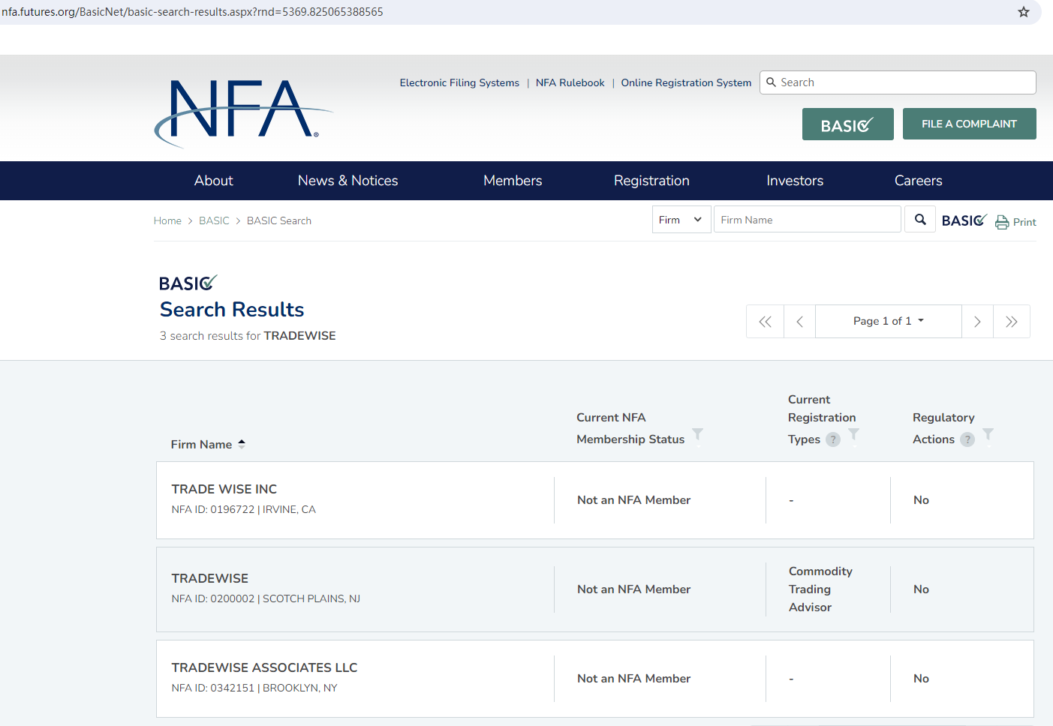The width and height of the screenshot is (1053, 726).
Task: Go to the first results page
Action: [765, 322]
